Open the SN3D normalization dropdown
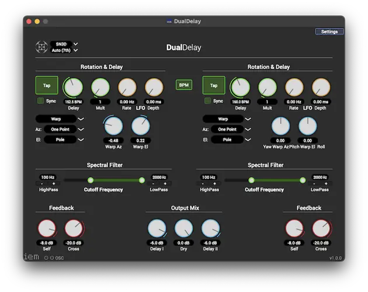This screenshot has width=368, height=292. [x=64, y=44]
